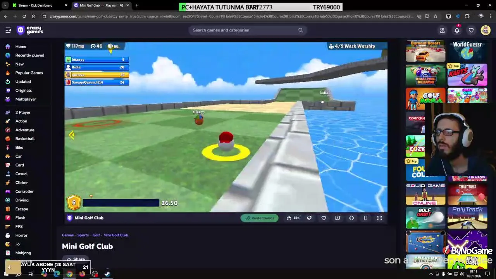Add game to favorites below the game
The width and height of the screenshot is (496, 279).
(x=324, y=218)
